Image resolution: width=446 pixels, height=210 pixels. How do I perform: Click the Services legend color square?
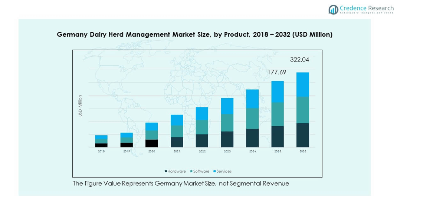215,171
